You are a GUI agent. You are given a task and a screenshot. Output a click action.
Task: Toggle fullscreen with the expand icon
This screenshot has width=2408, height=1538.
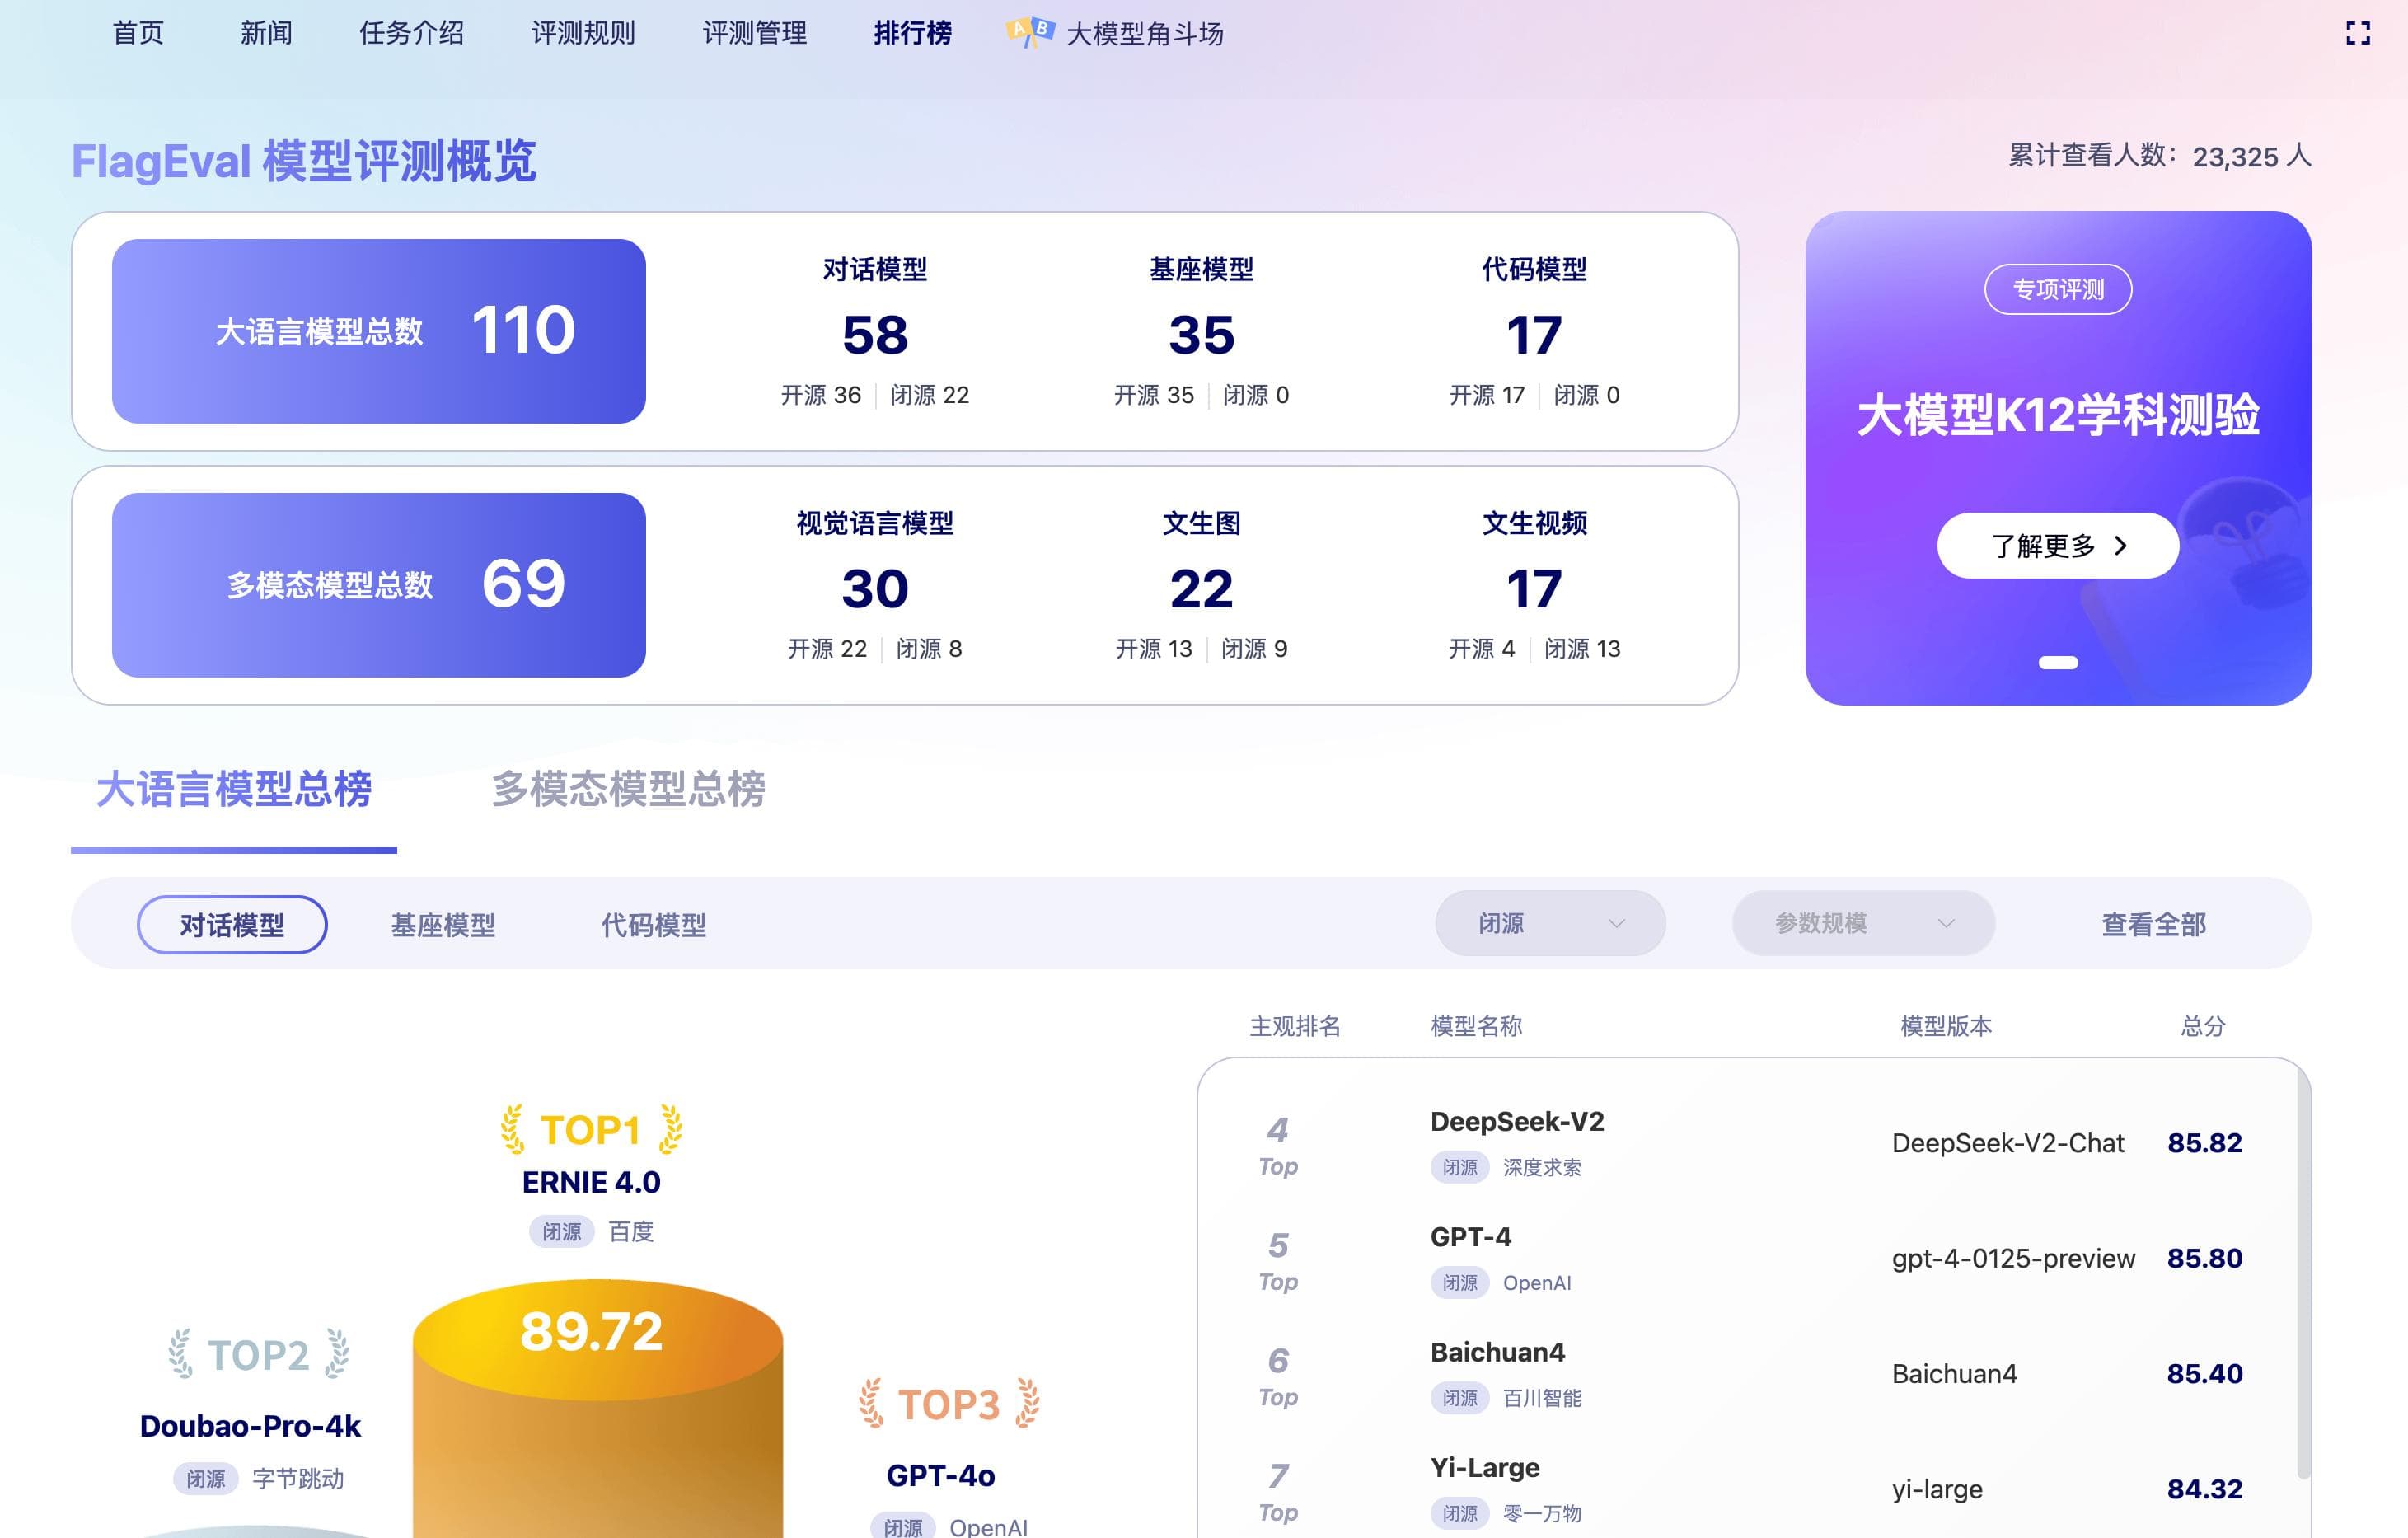click(x=2357, y=34)
